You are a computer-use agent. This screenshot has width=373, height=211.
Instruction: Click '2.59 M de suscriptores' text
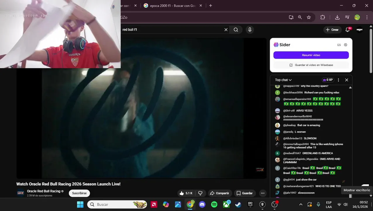pyautogui.click(x=39, y=195)
